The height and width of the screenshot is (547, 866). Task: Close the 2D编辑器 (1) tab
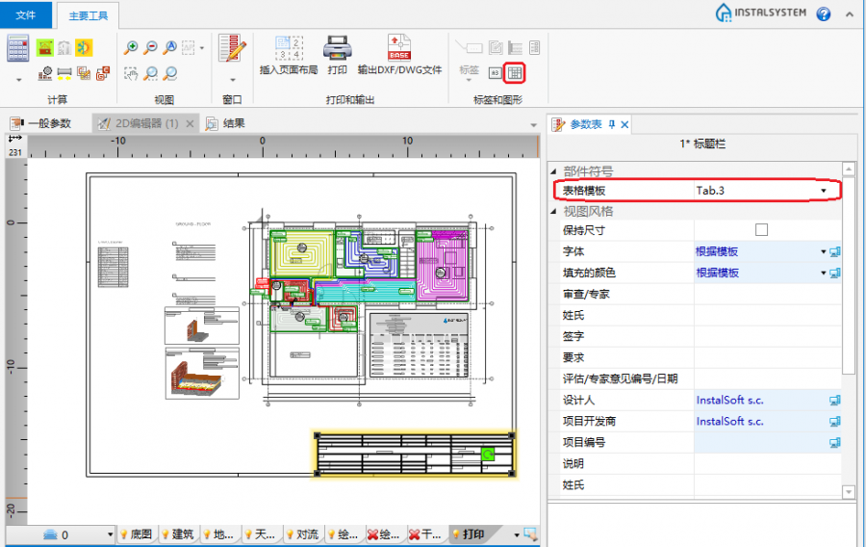click(x=190, y=123)
